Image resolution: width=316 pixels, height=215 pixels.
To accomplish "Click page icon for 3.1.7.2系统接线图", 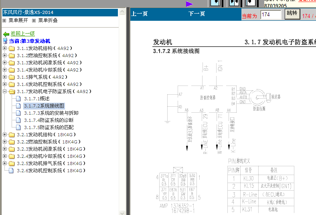I will click(x=18, y=106).
